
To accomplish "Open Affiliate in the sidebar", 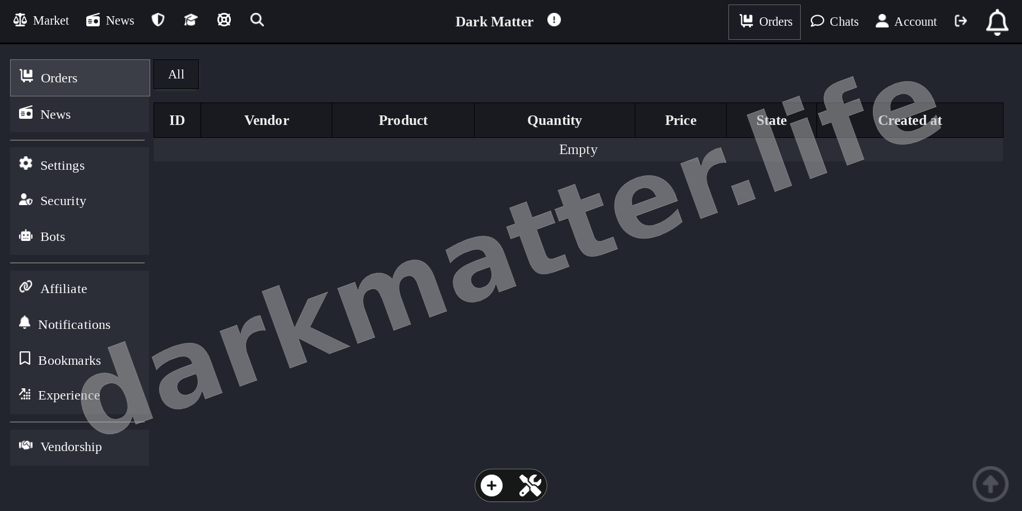I will point(80,289).
